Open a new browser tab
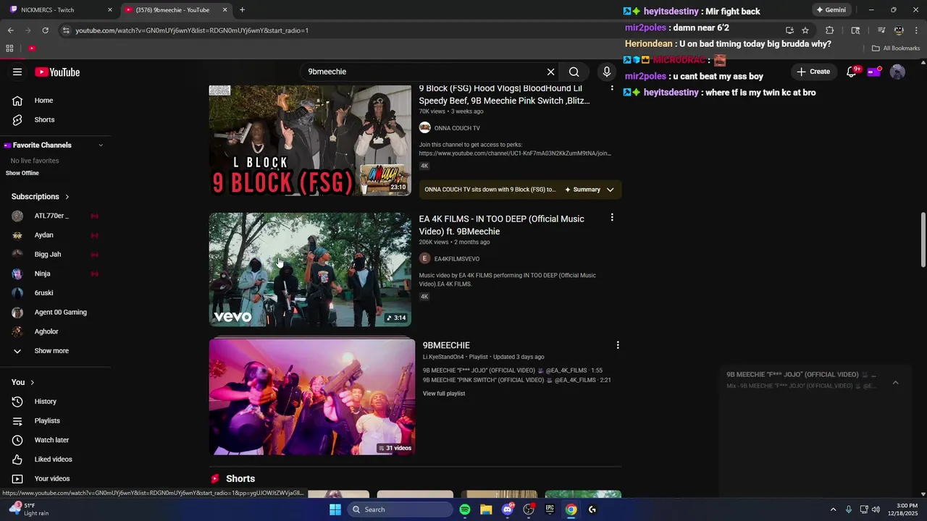 (242, 10)
